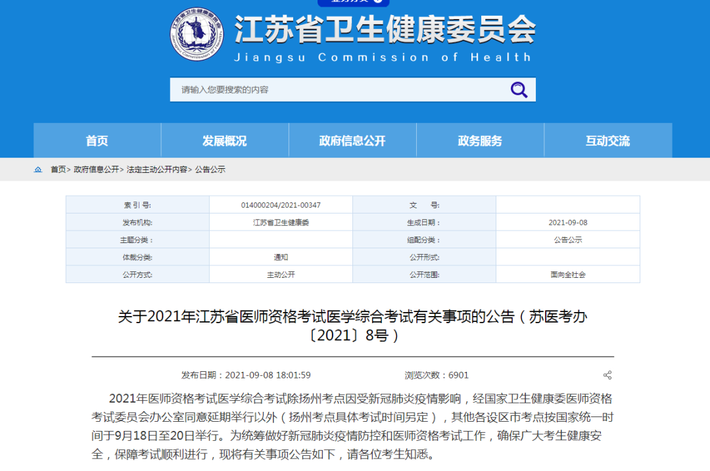
Task: Click the announcement title heading
Action: tap(353, 326)
